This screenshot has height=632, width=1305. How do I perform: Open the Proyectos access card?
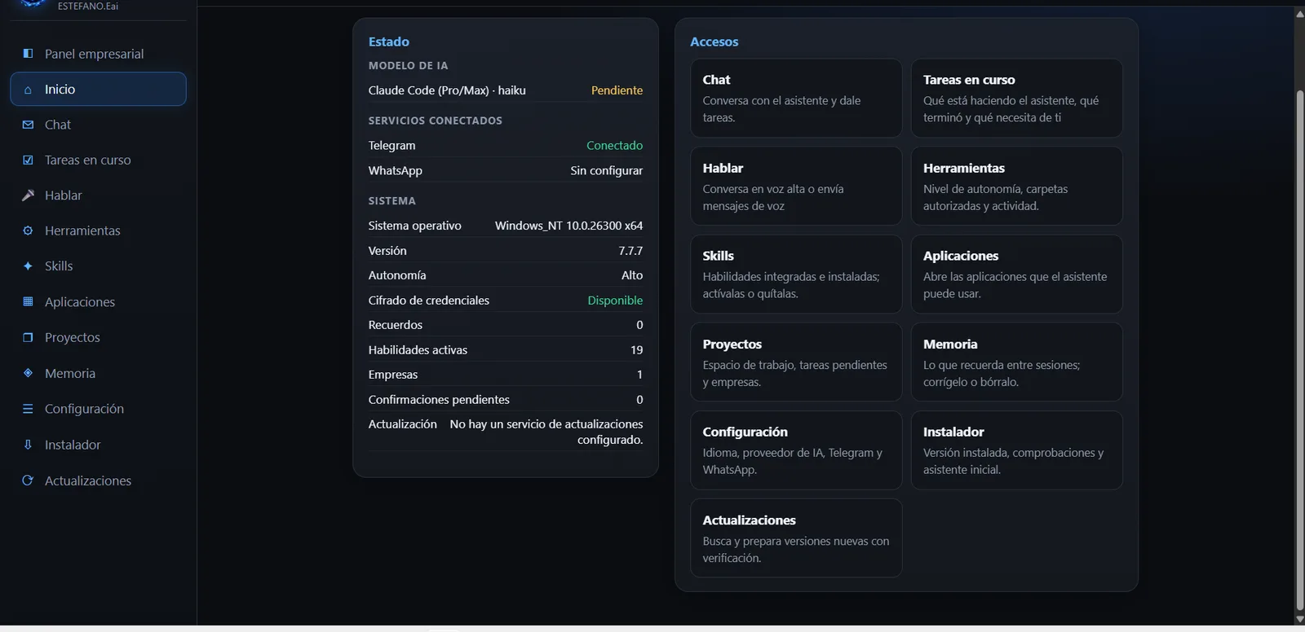point(796,362)
